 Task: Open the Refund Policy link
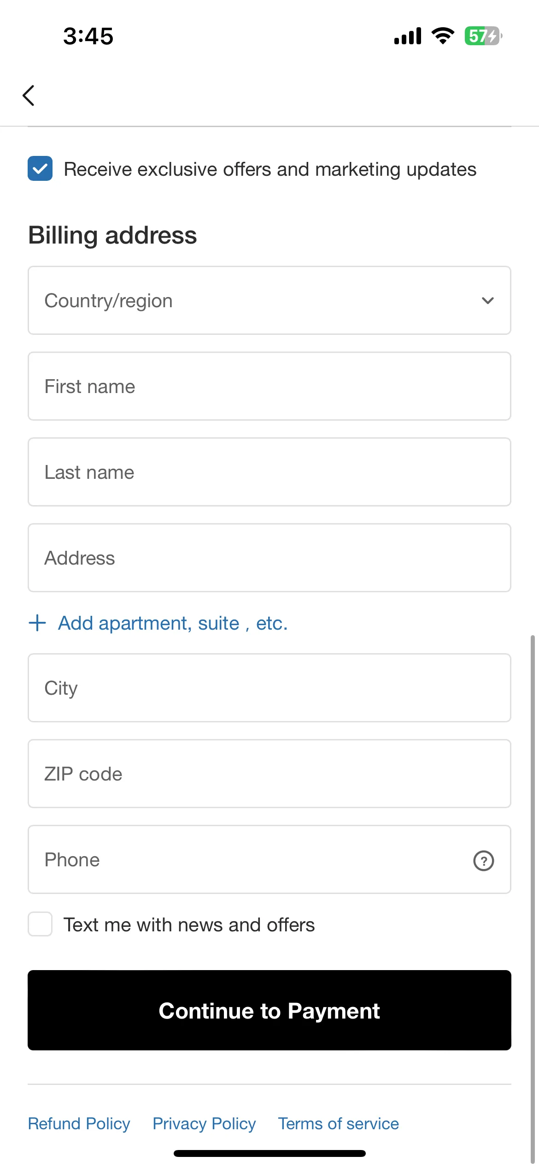pos(79,1123)
